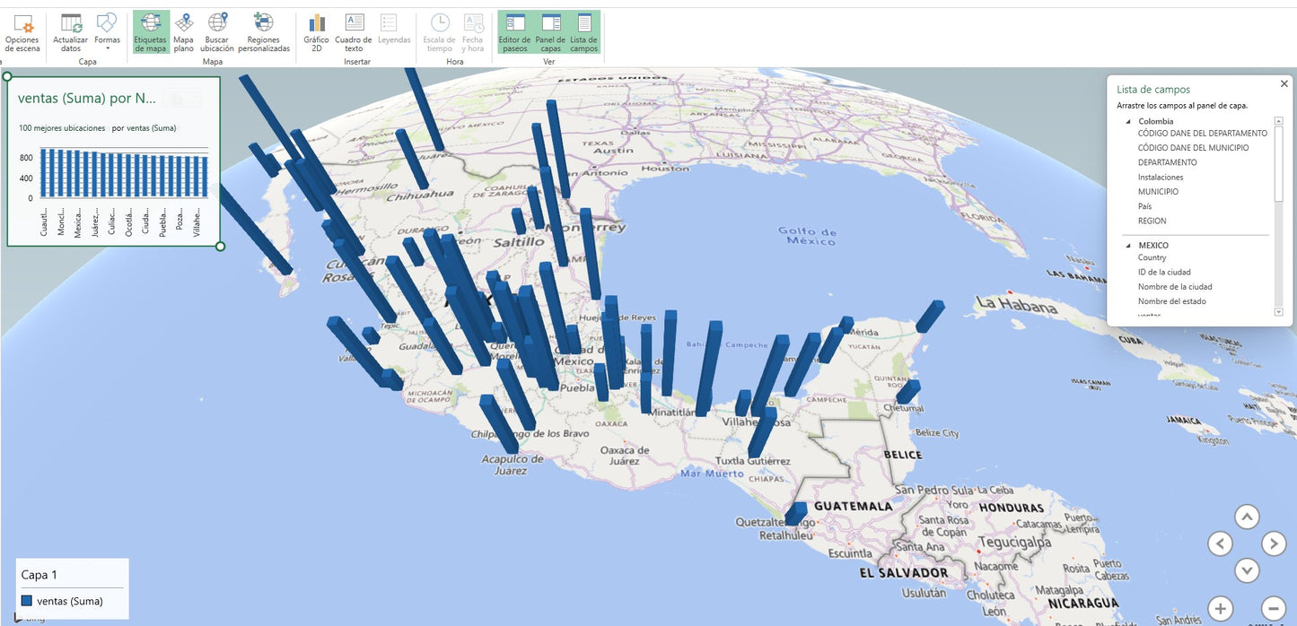
Task: Select field CÓDIGO DANE DEL MUNICIPIO
Action: 1193,148
